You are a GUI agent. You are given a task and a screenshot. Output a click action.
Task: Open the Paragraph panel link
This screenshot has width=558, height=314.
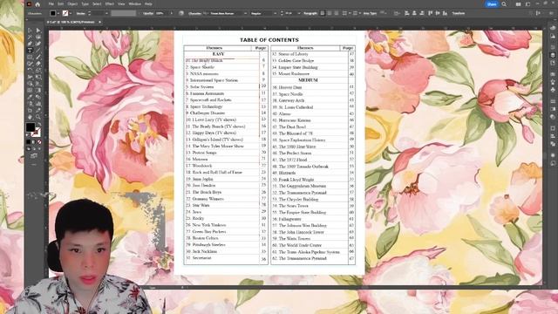pos(310,13)
